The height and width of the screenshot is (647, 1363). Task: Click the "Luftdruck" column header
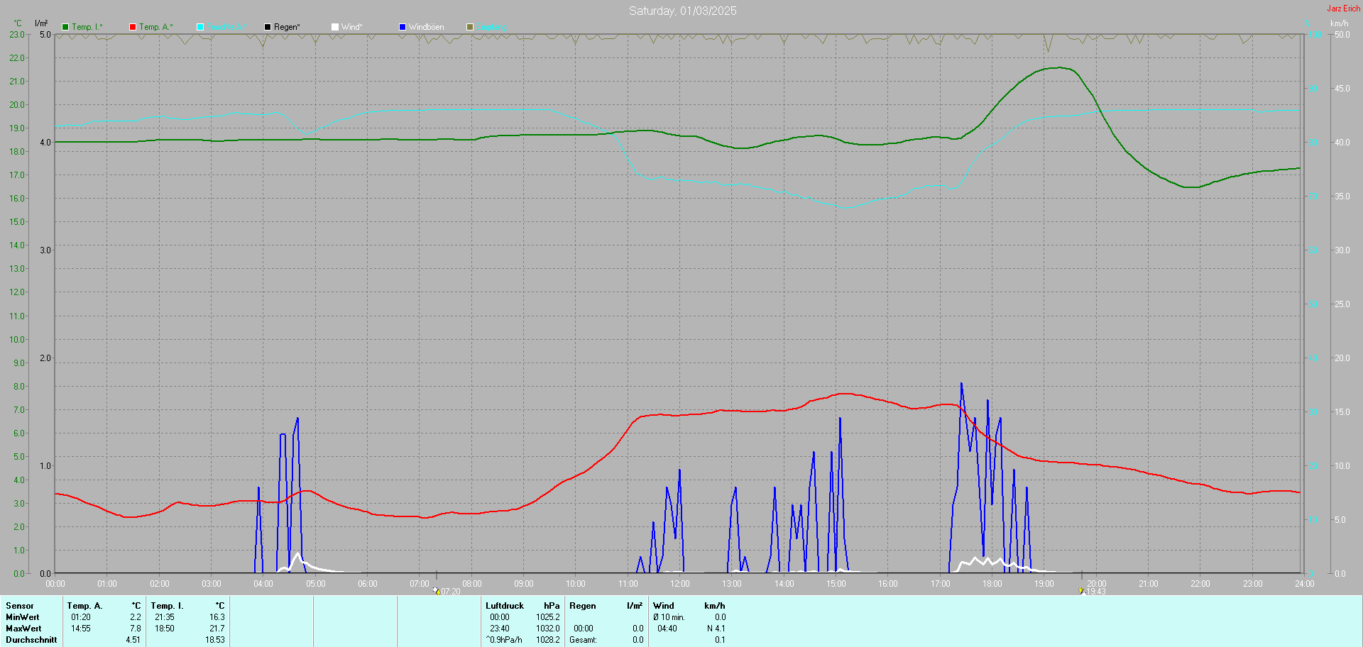click(505, 606)
